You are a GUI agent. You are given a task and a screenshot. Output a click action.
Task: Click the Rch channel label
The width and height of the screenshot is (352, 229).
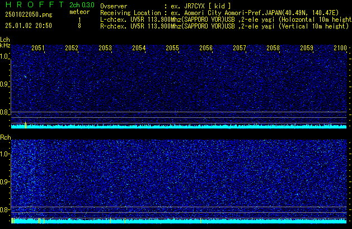coord(6,137)
